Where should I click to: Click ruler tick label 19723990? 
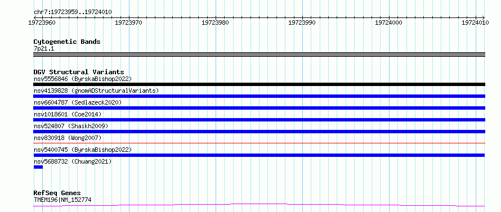(x=302, y=22)
